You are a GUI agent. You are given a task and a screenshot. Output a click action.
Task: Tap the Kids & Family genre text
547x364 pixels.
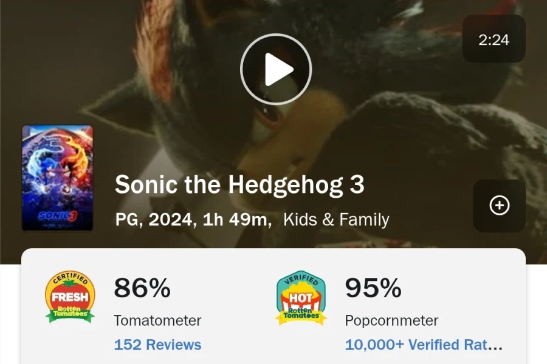[336, 220]
